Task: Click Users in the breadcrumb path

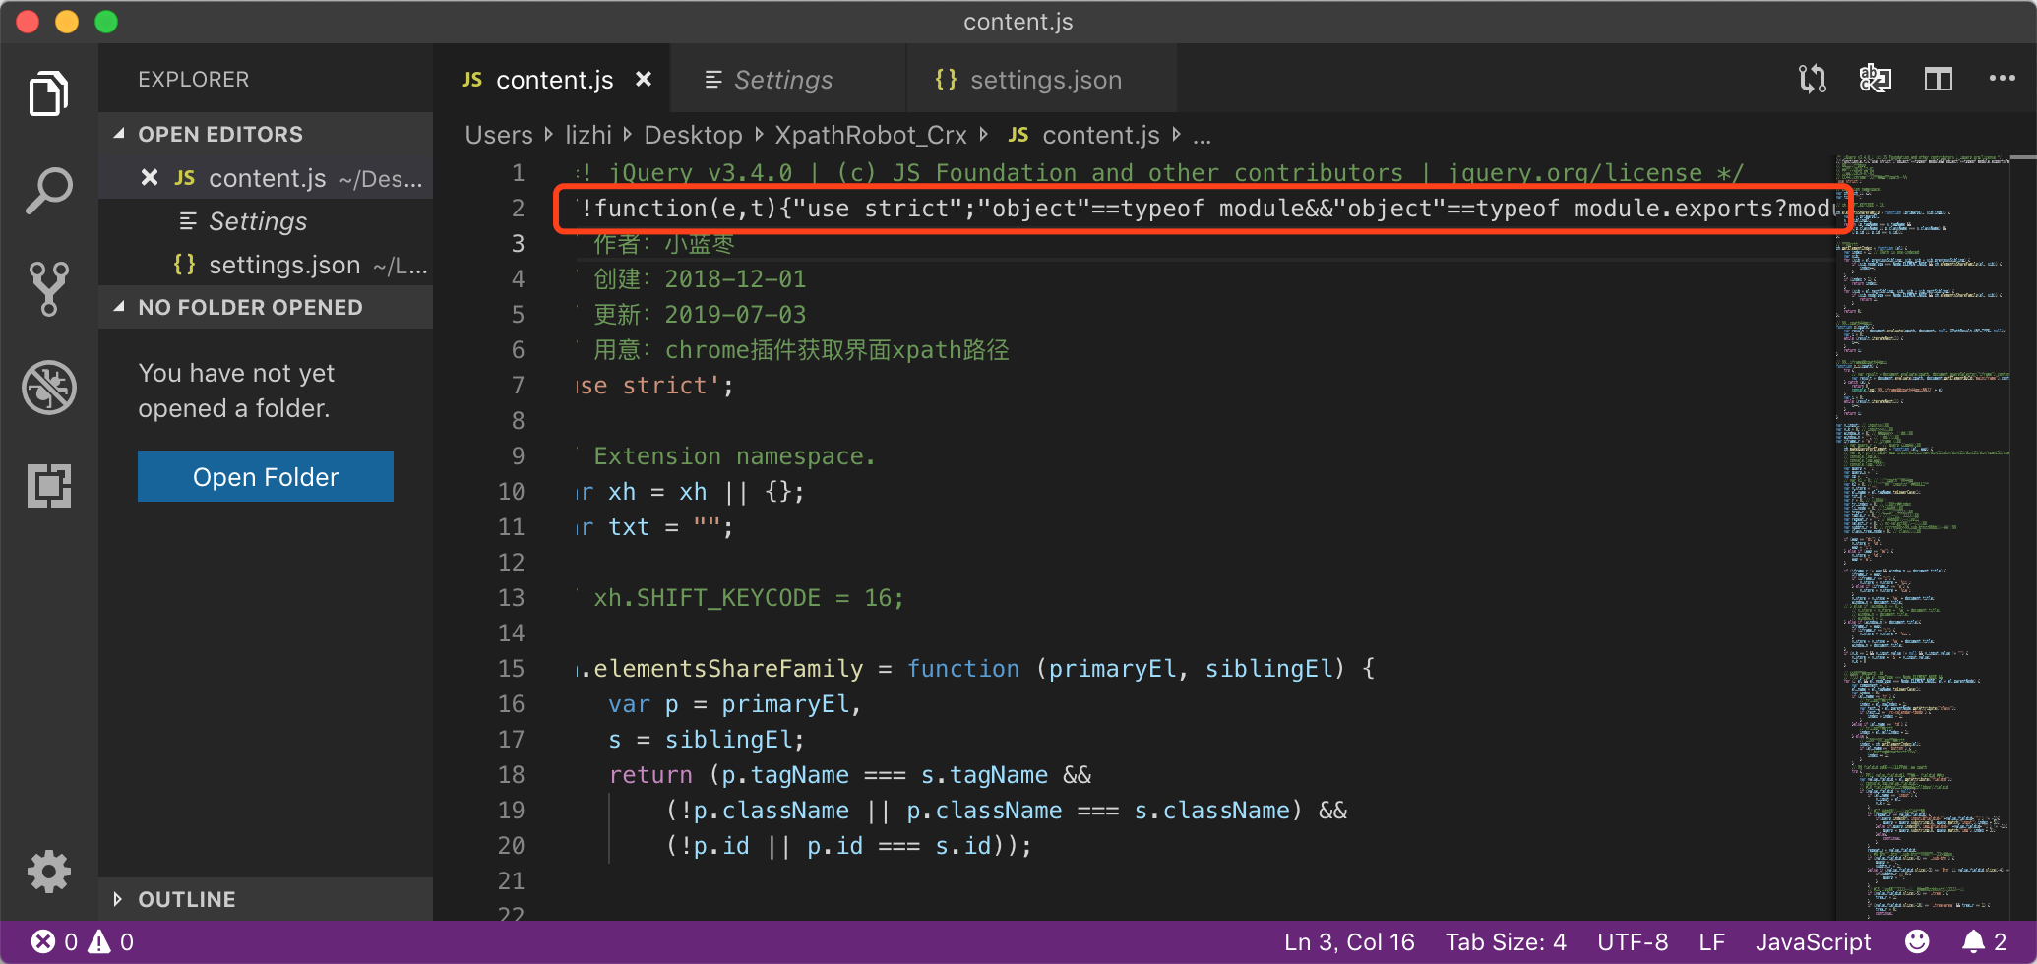Action: coord(498,135)
